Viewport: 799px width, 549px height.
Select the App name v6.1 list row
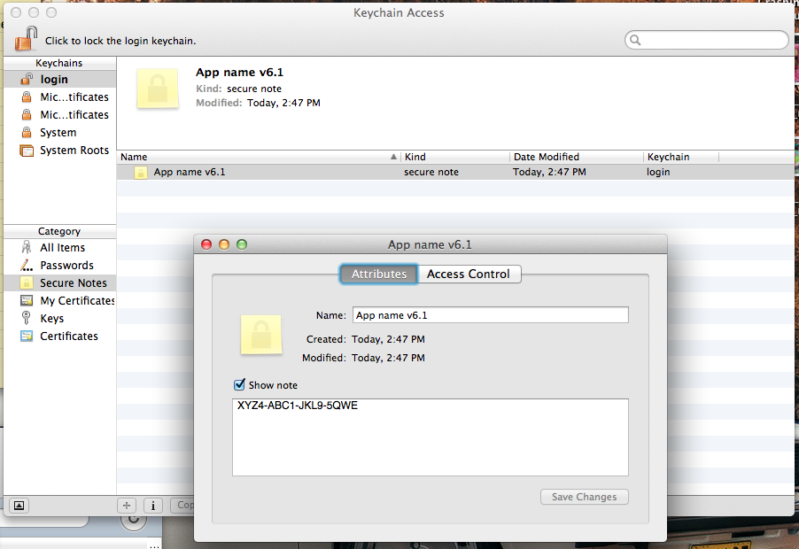click(455, 172)
